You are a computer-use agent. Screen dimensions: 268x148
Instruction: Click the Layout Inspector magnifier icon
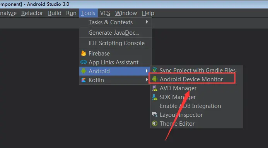(155, 114)
